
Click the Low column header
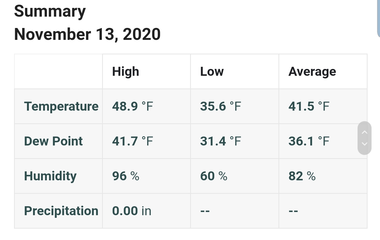(x=212, y=72)
